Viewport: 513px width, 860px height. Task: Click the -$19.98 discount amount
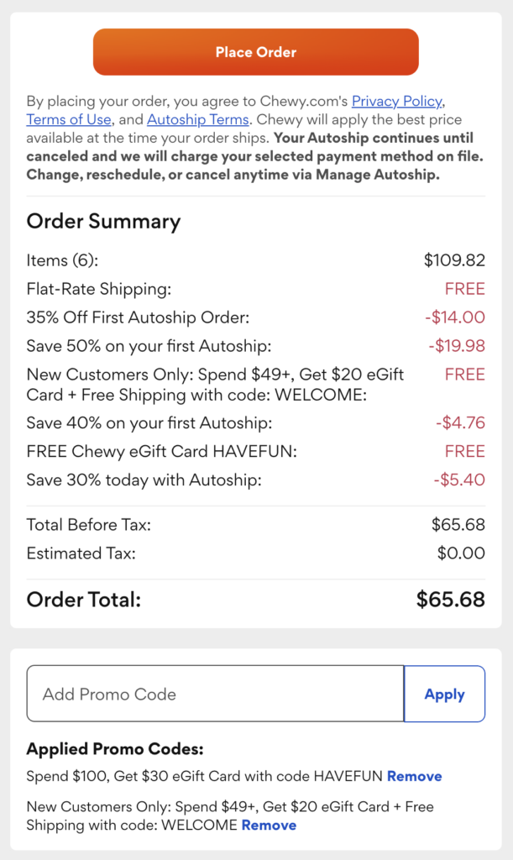click(457, 346)
